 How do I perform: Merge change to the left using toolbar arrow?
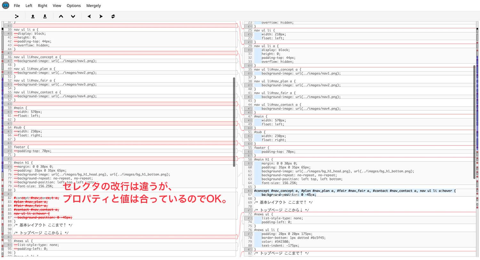(89, 16)
